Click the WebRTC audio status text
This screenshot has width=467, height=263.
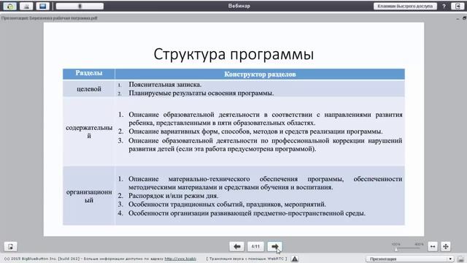(x=247, y=259)
